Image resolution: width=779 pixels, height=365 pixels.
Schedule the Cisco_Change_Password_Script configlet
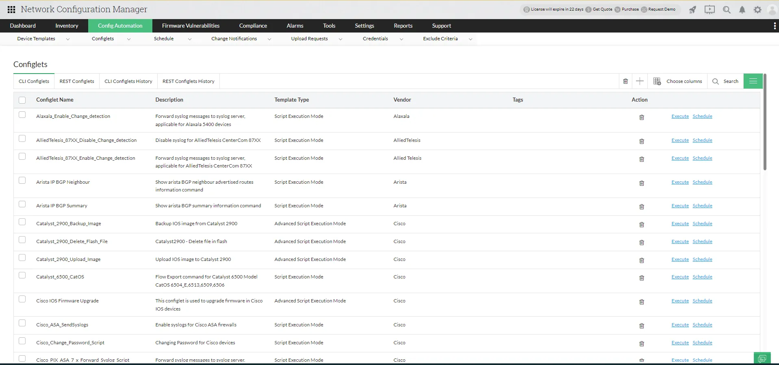click(x=702, y=343)
